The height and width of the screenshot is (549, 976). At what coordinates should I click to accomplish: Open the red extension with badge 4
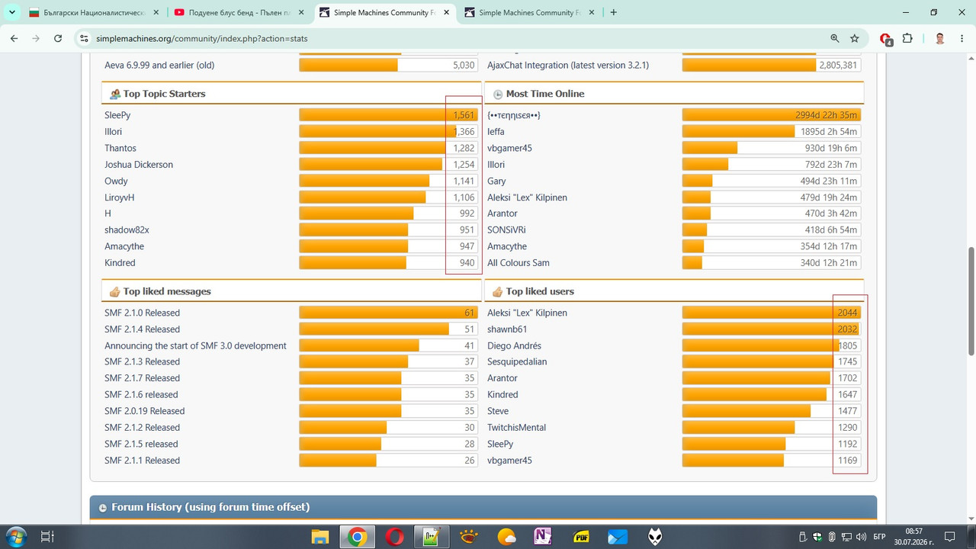click(x=885, y=38)
